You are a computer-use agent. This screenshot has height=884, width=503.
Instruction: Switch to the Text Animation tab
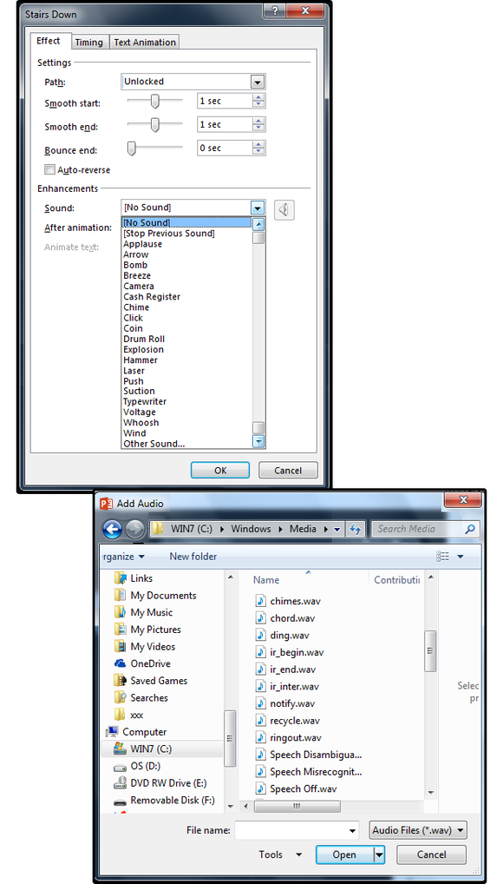[x=145, y=42]
